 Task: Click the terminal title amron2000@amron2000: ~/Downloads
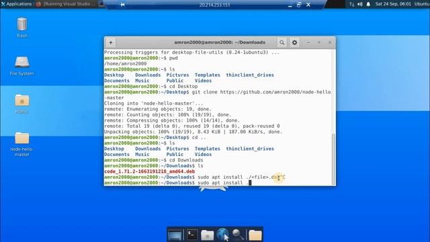(220, 42)
